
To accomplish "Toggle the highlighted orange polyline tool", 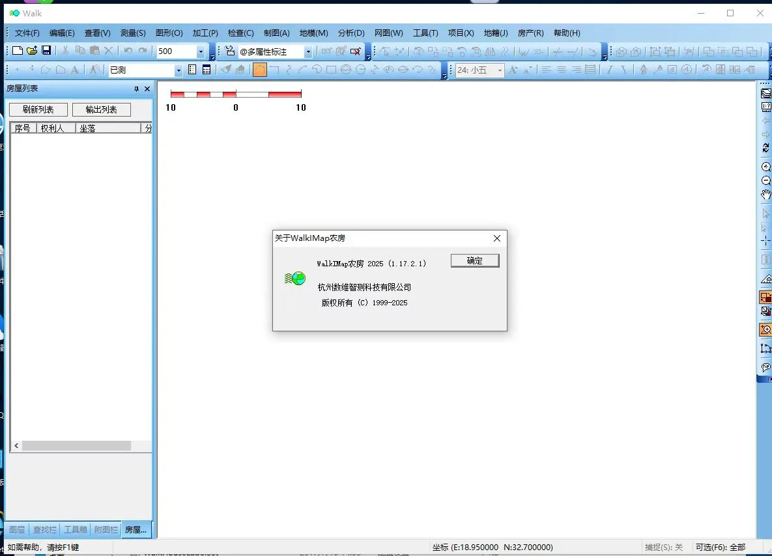I will pos(259,70).
